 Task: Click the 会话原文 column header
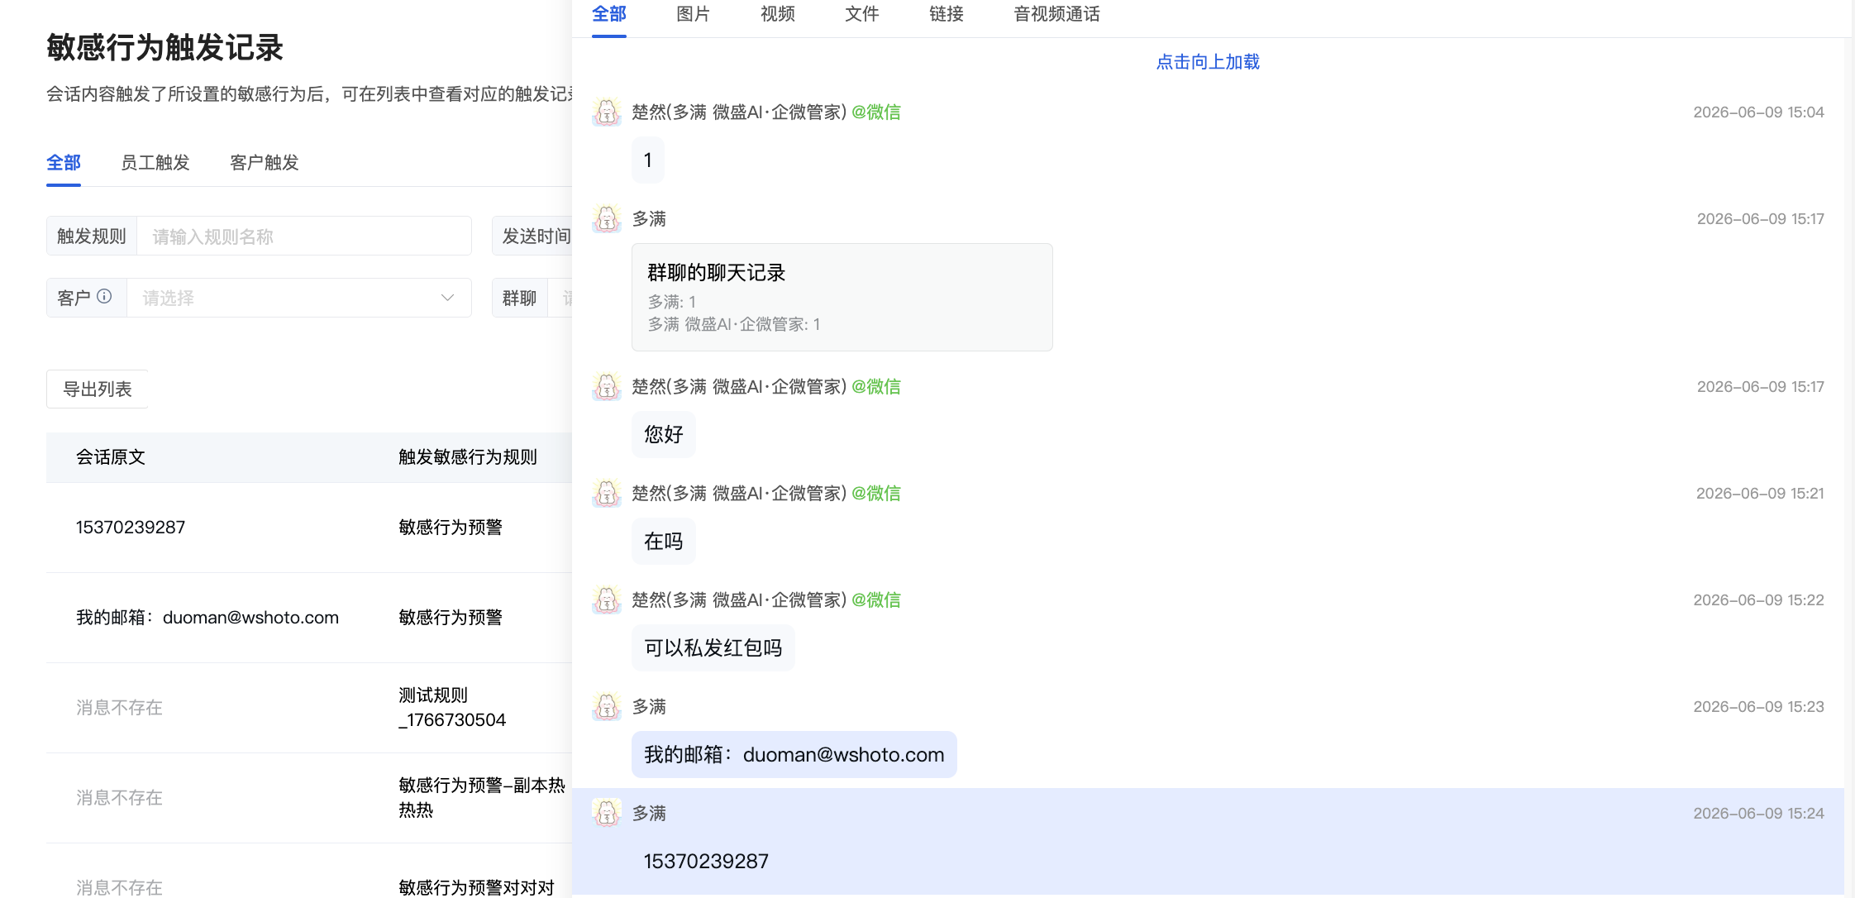coord(111,457)
